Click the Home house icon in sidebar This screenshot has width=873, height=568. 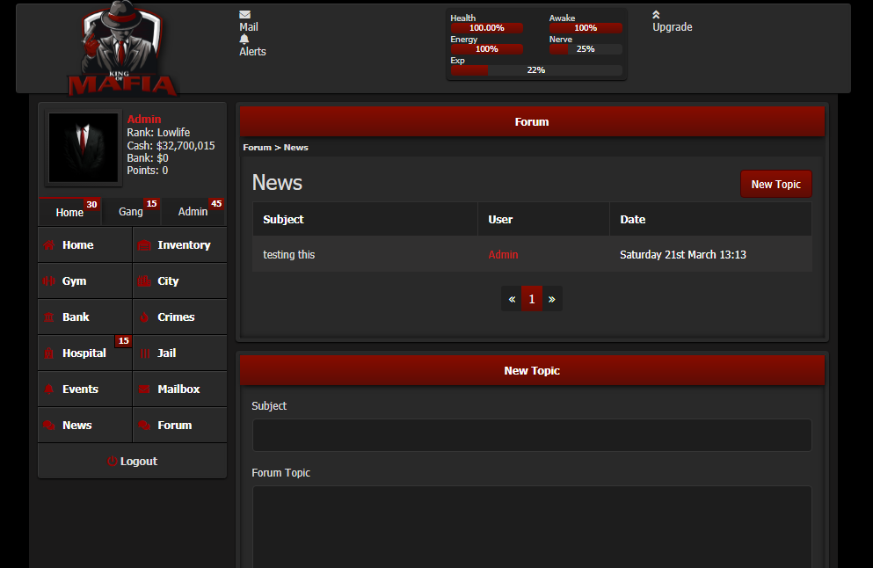click(x=49, y=245)
